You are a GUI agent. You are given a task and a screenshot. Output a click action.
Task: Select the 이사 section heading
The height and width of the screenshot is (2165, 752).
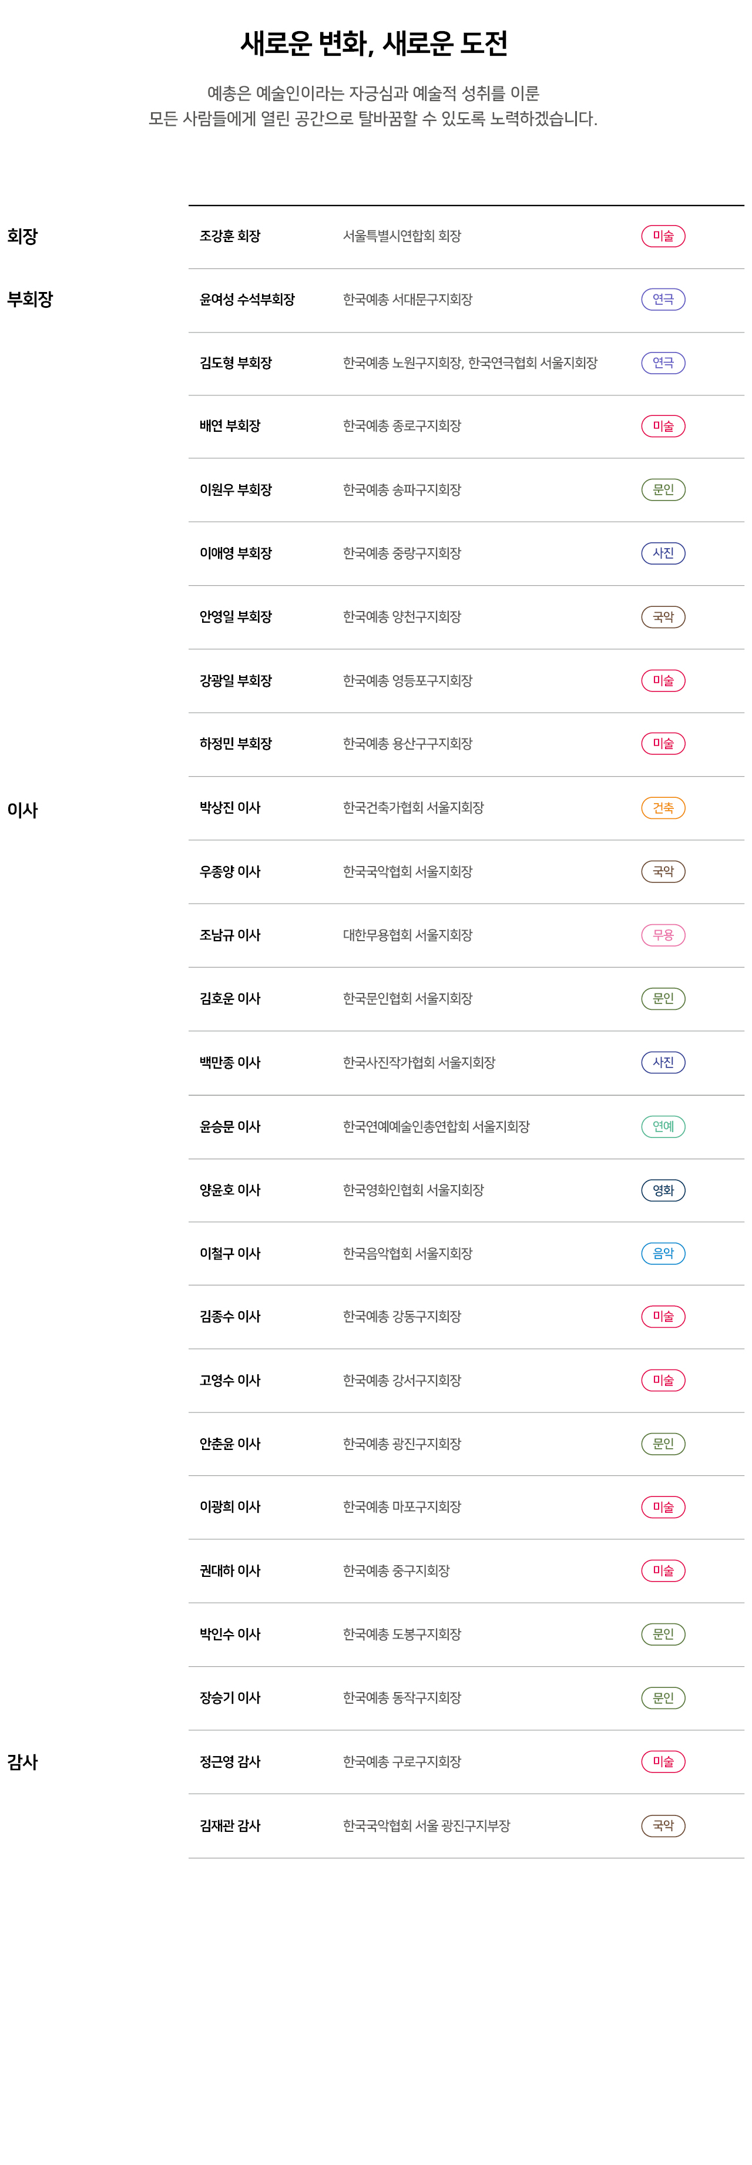23,810
